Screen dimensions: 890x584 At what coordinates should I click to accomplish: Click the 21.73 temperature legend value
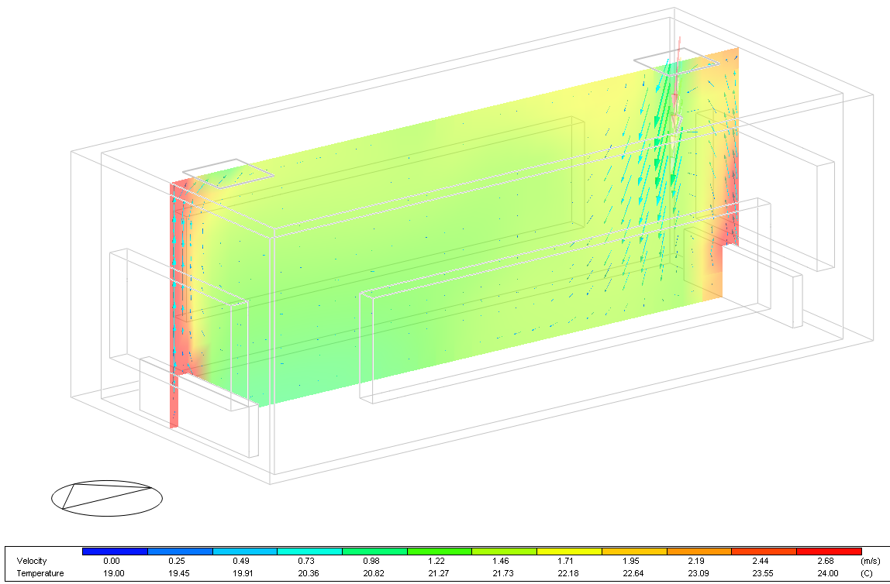tap(504, 573)
